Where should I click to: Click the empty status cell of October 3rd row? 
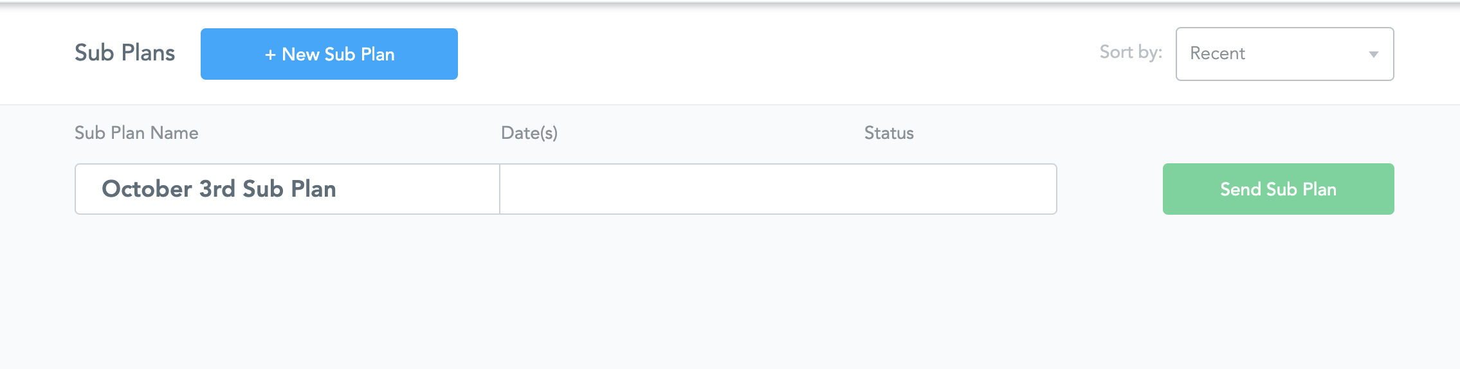pos(933,189)
